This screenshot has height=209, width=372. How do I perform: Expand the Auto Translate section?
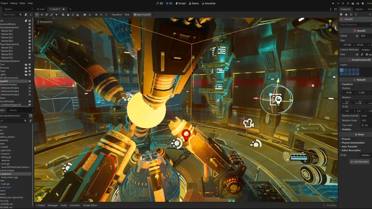click(x=349, y=146)
